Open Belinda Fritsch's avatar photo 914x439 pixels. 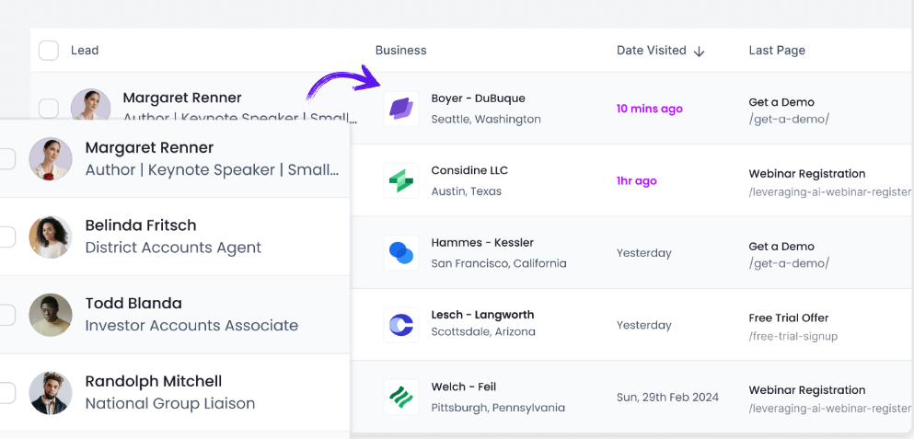coord(51,237)
